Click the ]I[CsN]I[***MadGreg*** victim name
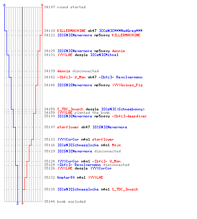The image size is (197, 219). [121, 31]
